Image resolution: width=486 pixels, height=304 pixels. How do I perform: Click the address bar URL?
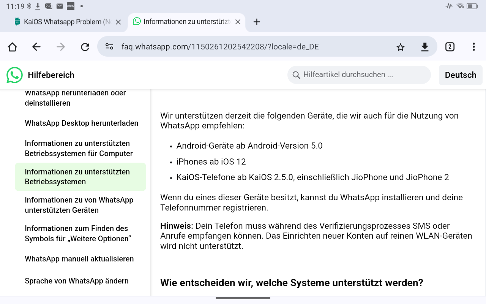tap(220, 47)
